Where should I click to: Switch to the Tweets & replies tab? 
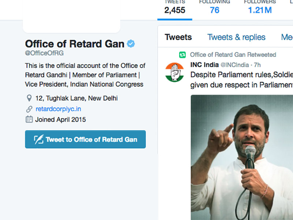pos(236,37)
